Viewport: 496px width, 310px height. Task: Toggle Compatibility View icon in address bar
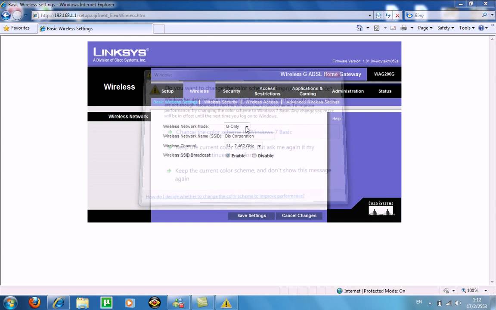(378, 15)
